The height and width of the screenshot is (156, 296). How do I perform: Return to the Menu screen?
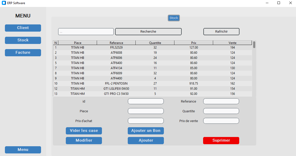23,150
